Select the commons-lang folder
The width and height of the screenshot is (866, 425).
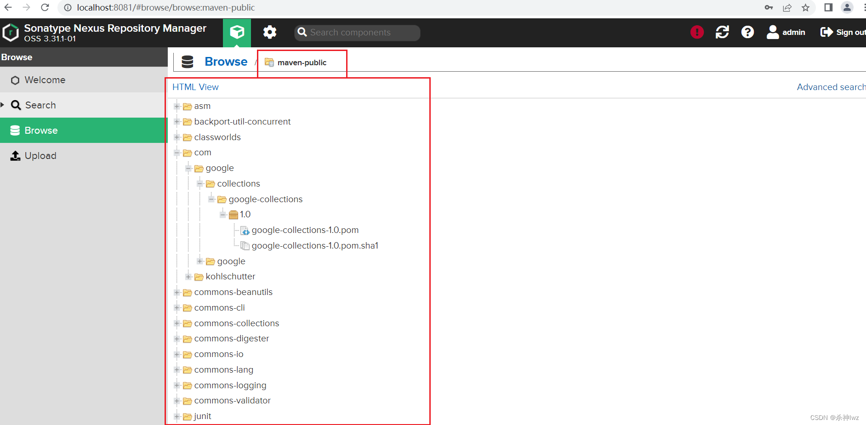coord(224,370)
